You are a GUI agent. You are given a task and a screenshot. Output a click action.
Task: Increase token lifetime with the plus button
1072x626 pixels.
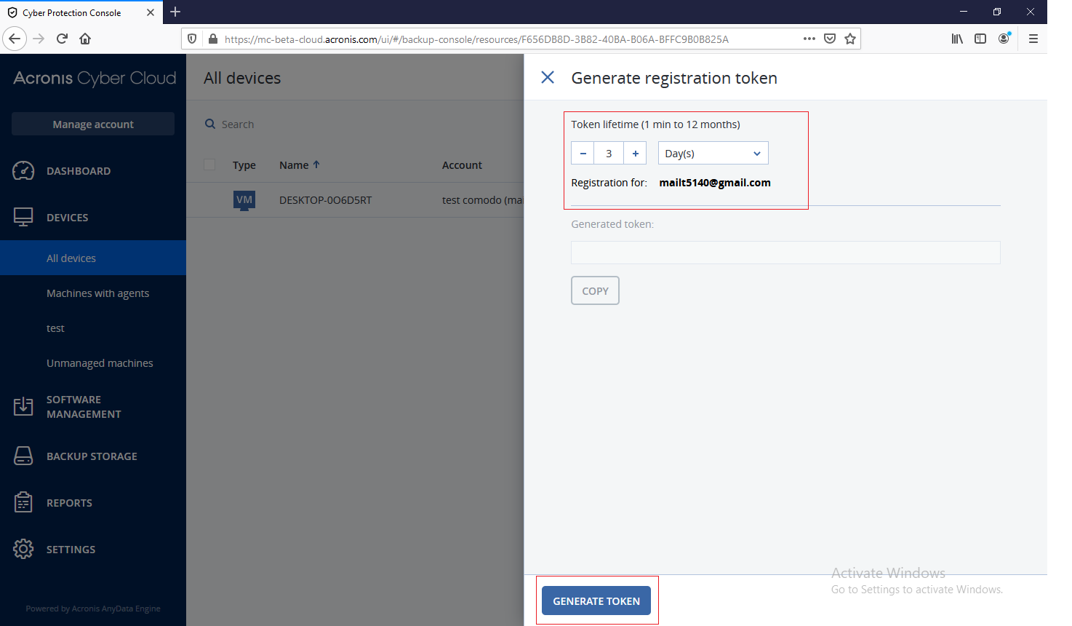click(635, 153)
